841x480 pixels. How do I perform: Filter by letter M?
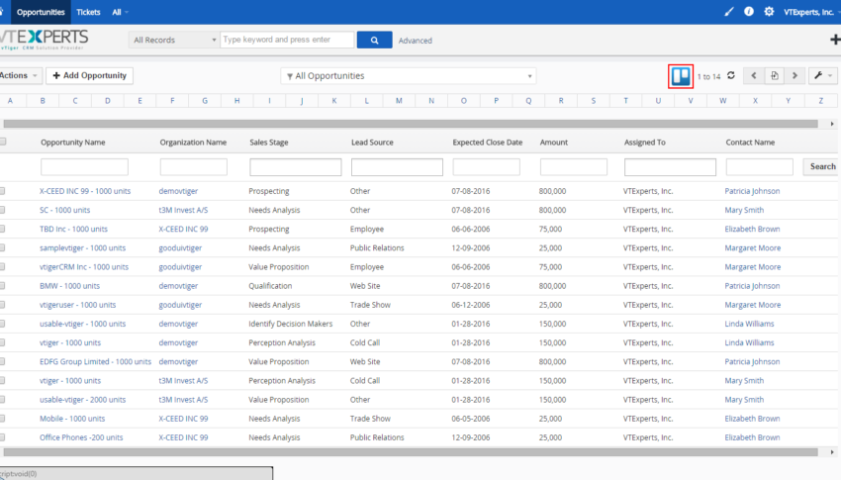click(399, 100)
